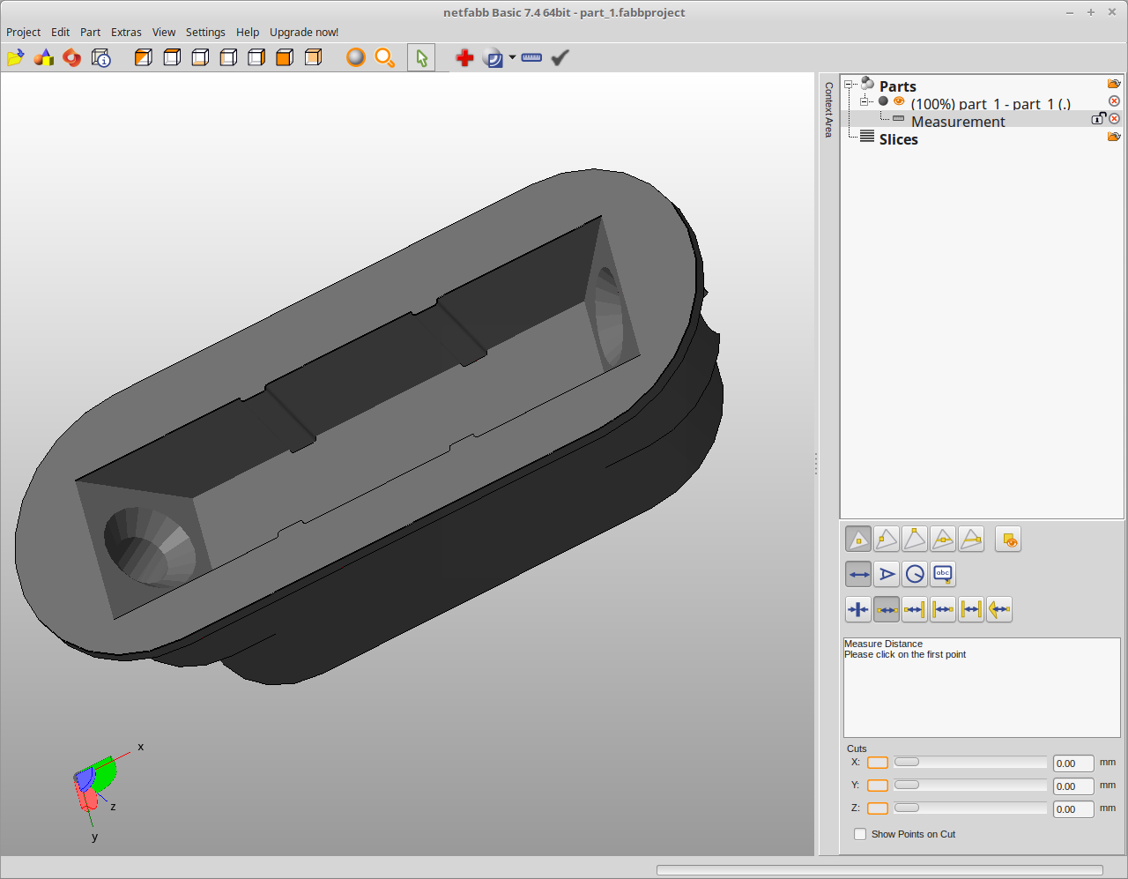Click Upgrade now! in the menu bar
This screenshot has height=879, width=1128.
click(x=303, y=32)
